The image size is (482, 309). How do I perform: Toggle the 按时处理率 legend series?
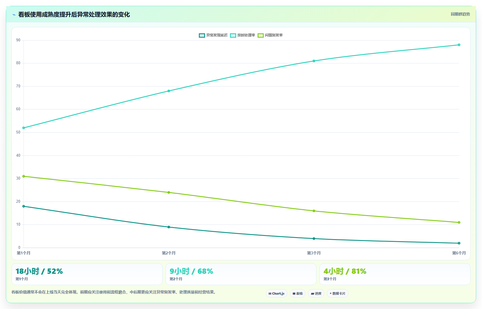point(243,35)
